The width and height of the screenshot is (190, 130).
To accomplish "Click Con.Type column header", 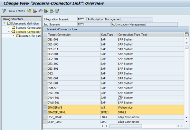I will click(x=109, y=34).
